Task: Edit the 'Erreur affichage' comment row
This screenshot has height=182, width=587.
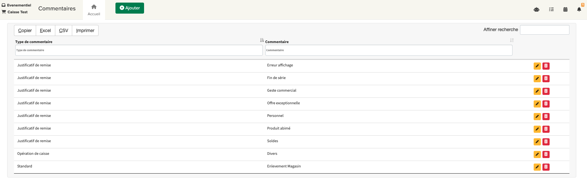Action: [537, 66]
